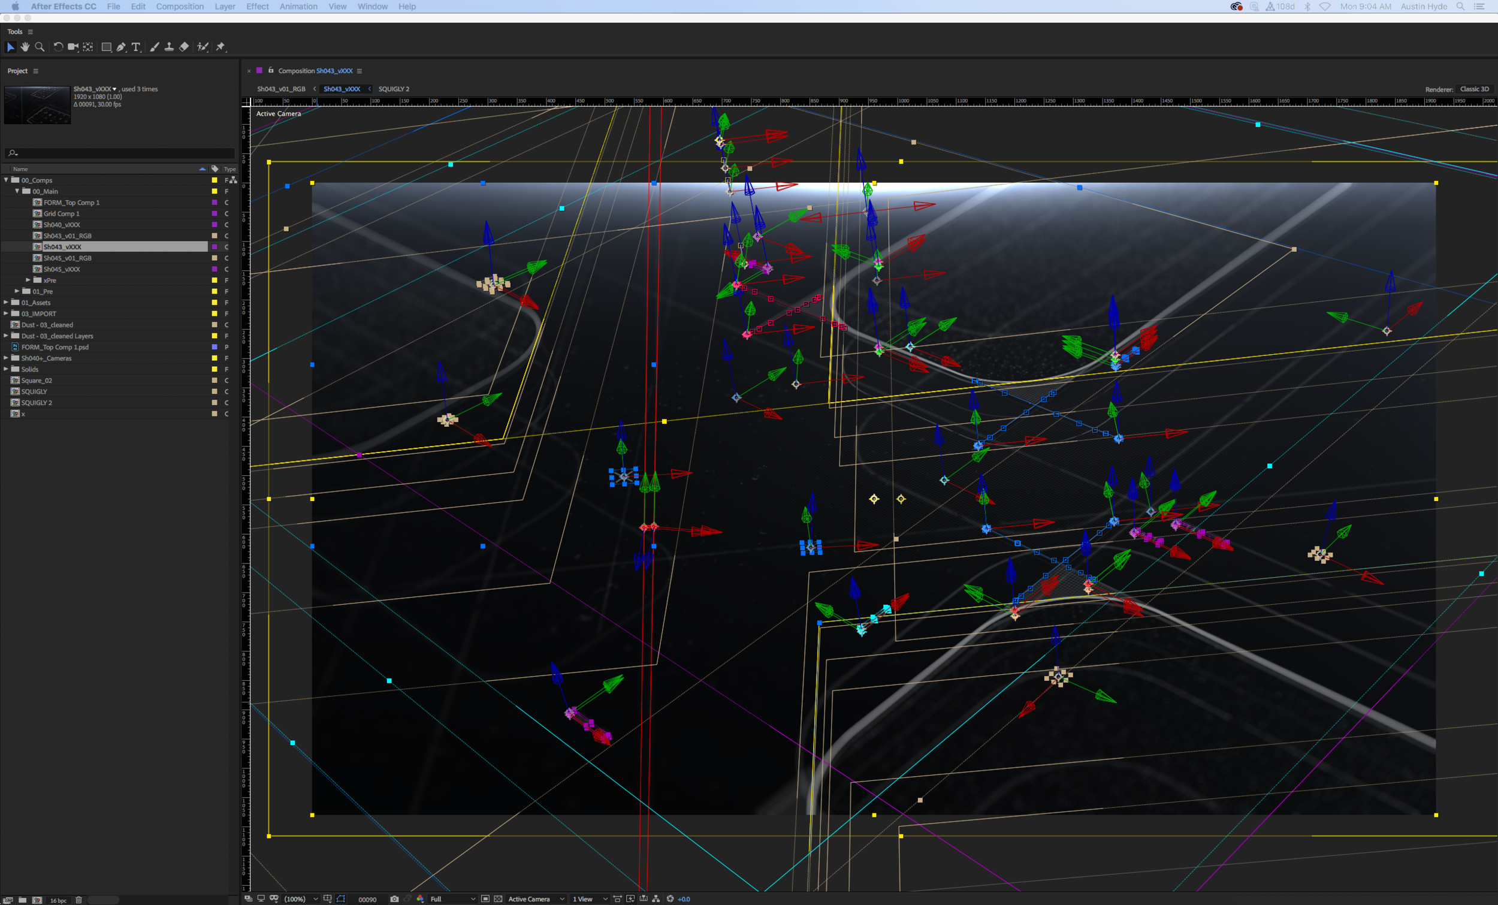Image resolution: width=1498 pixels, height=905 pixels.
Task: Toggle Fast Previews button
Action: tap(630, 899)
